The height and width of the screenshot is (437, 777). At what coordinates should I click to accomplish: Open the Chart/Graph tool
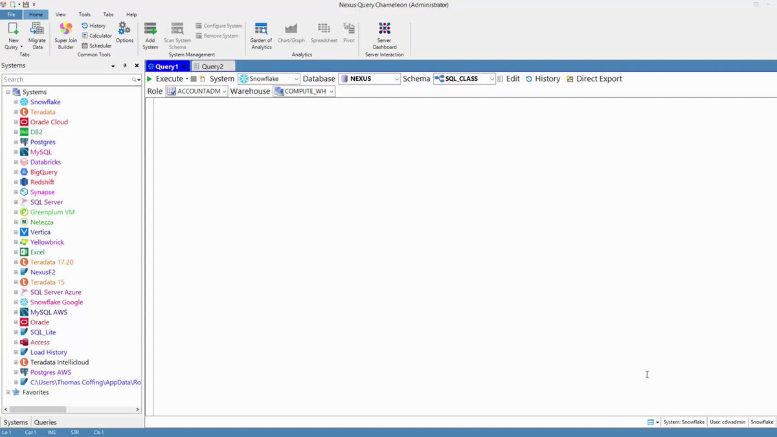[291, 32]
